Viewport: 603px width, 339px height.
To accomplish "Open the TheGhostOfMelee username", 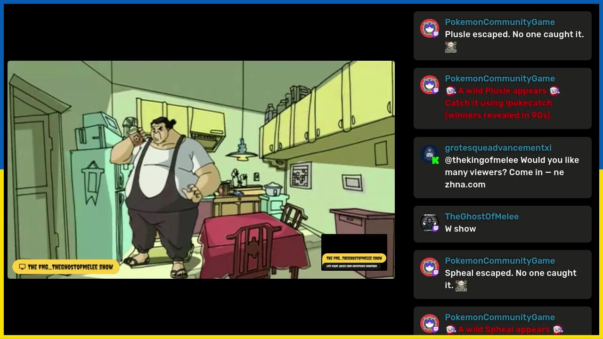I will 482,217.
